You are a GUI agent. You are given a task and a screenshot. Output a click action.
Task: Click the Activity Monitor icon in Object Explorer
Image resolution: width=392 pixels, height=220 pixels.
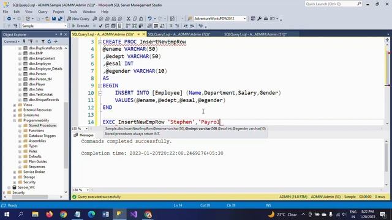click(56, 42)
